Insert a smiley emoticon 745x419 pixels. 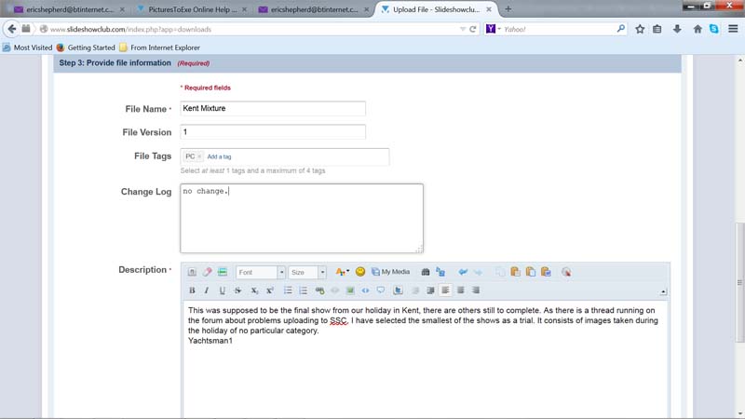point(360,272)
